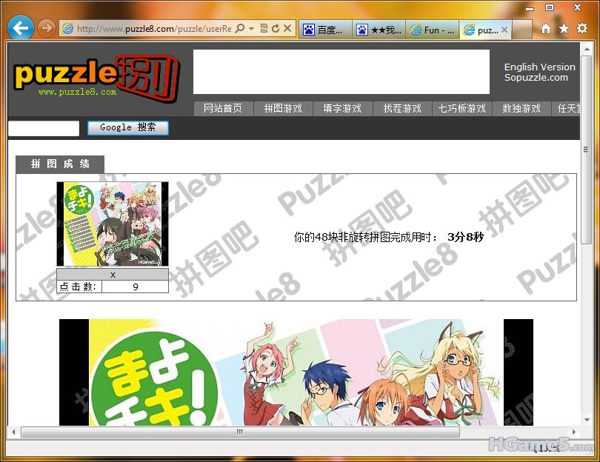Open the 拼图游戏 menu item
600x462 pixels.
[x=283, y=108]
